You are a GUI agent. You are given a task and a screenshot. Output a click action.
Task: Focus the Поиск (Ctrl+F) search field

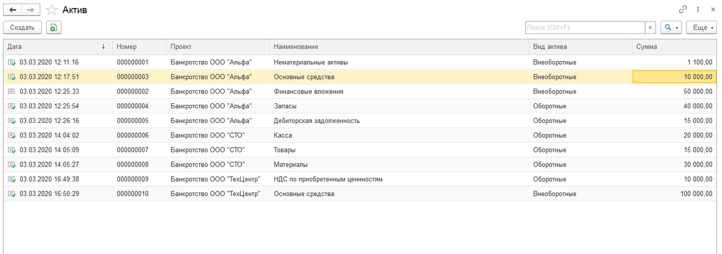[x=585, y=27]
